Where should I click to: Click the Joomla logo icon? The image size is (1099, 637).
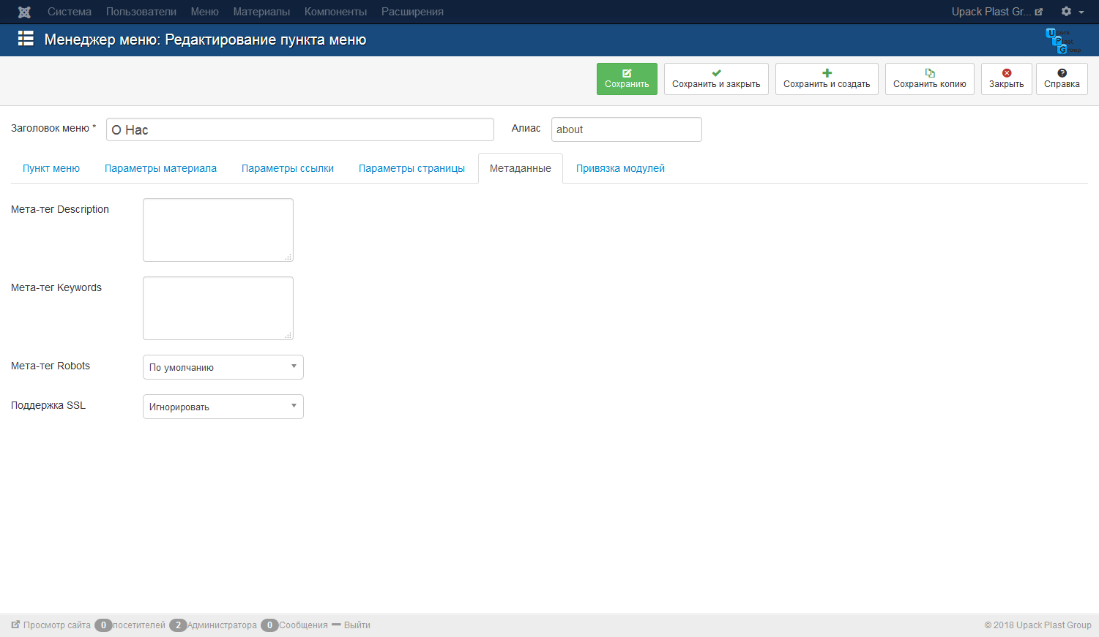point(24,12)
